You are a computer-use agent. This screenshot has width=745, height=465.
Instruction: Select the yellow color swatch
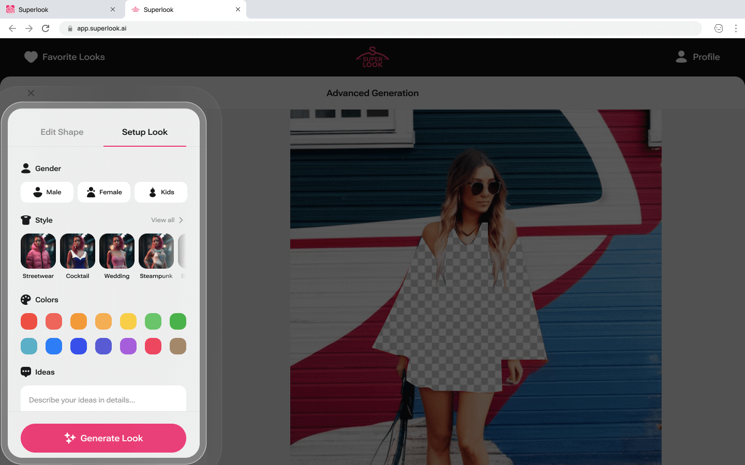pos(128,321)
